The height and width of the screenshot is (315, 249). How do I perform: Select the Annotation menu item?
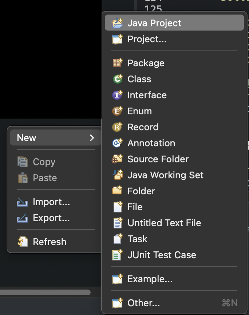174,143
